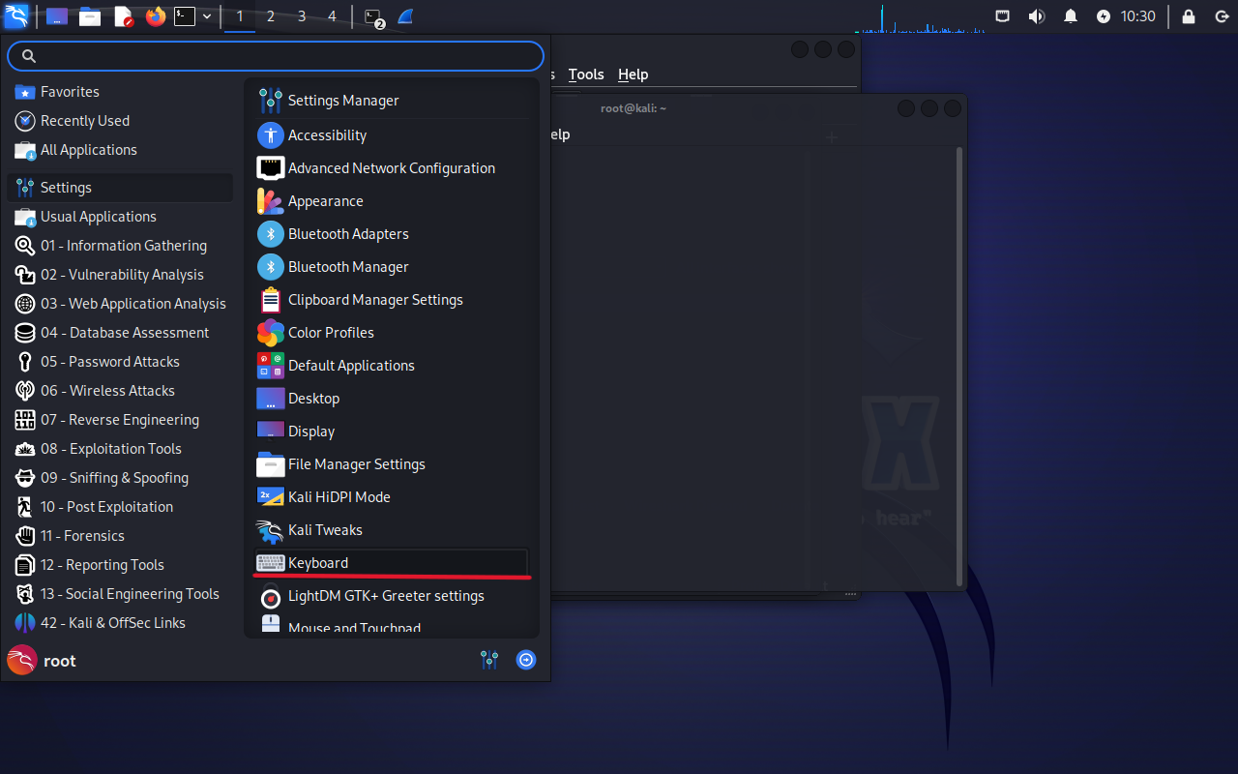Lock the screen with padlock icon
This screenshot has width=1238, height=774.
[x=1189, y=16]
